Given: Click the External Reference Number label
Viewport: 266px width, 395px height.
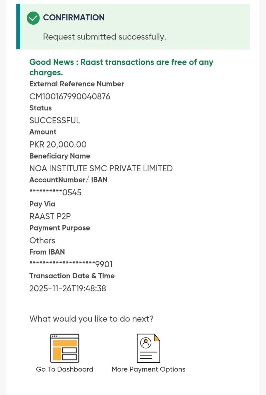Looking at the screenshot, I should (77, 84).
